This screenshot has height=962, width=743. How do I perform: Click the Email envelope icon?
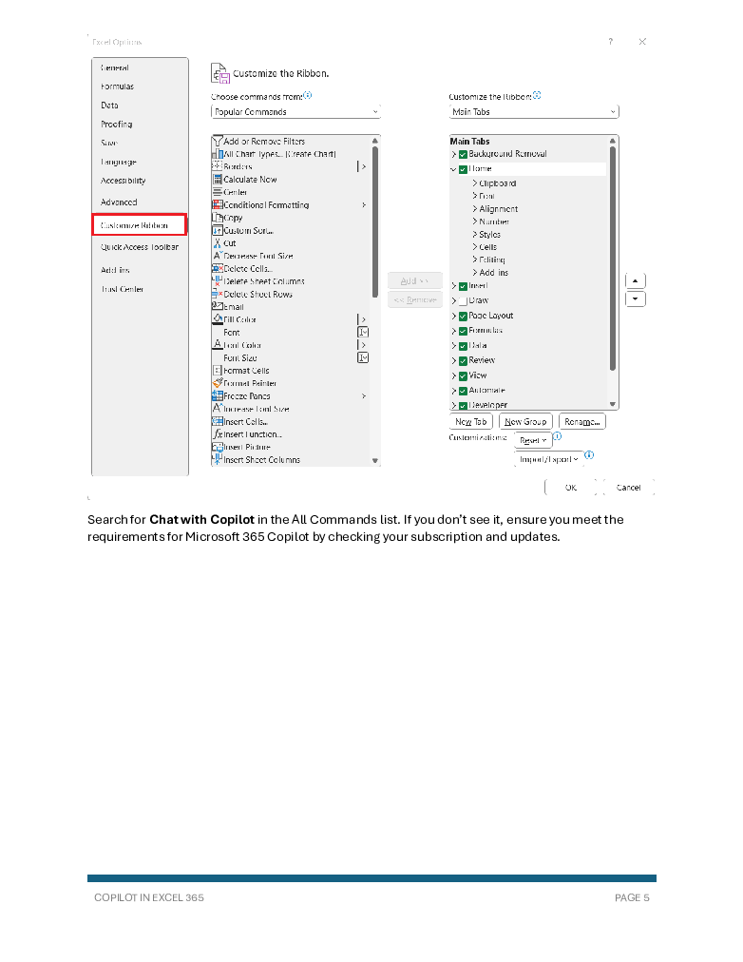pyautogui.click(x=217, y=306)
